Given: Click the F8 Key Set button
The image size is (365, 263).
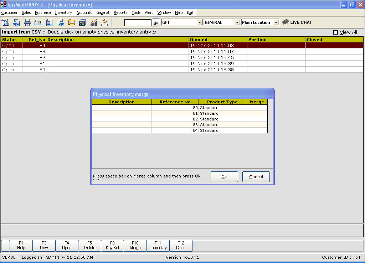Looking at the screenshot, I should coord(112,245).
